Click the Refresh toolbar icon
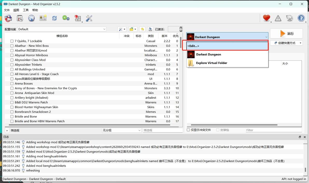Screen dimensions: 309x183 click(54, 18)
